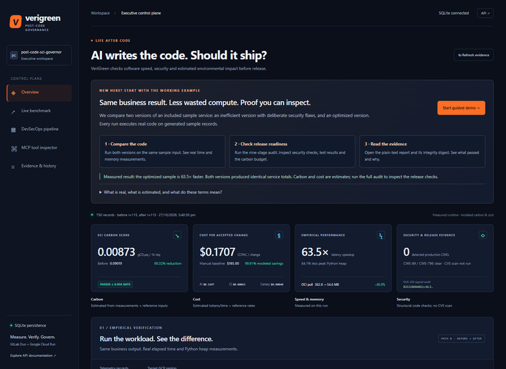The height and width of the screenshot is (369, 506).
Task: Click the MCP tool inspector command icon
Action: (x=14, y=149)
